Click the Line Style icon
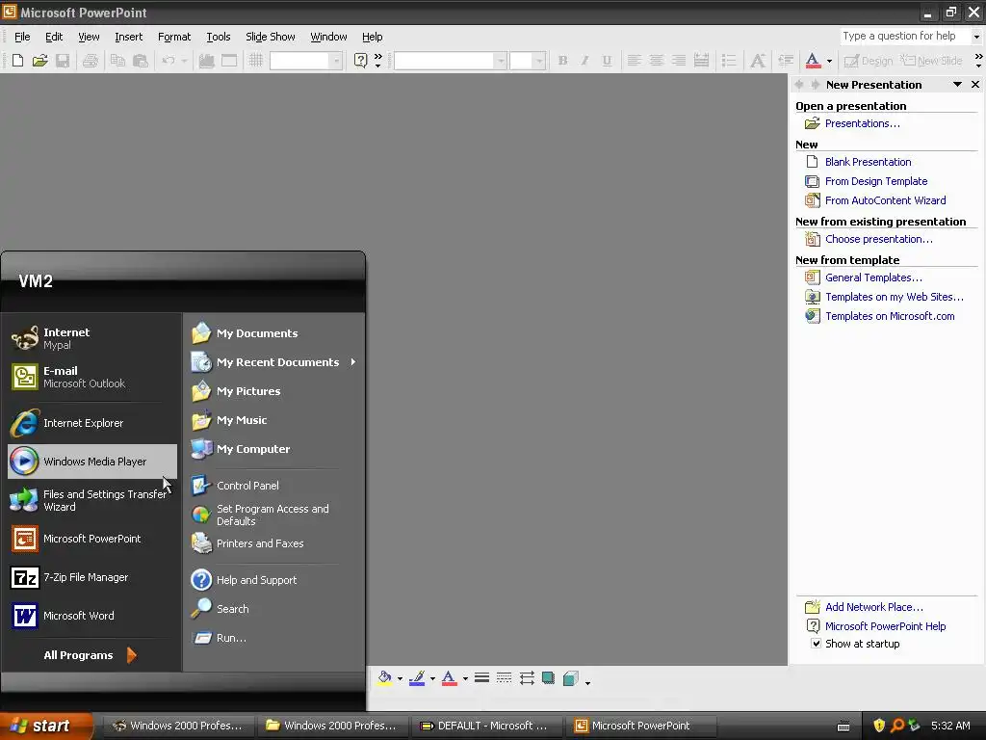This screenshot has height=740, width=986. pyautogui.click(x=481, y=677)
